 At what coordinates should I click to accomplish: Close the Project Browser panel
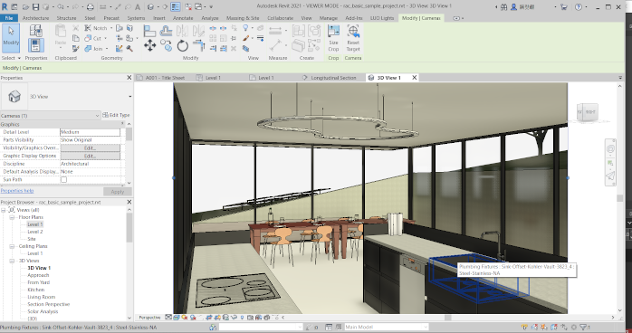(x=129, y=202)
